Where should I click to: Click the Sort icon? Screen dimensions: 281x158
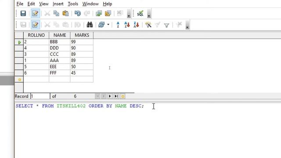tap(118, 25)
